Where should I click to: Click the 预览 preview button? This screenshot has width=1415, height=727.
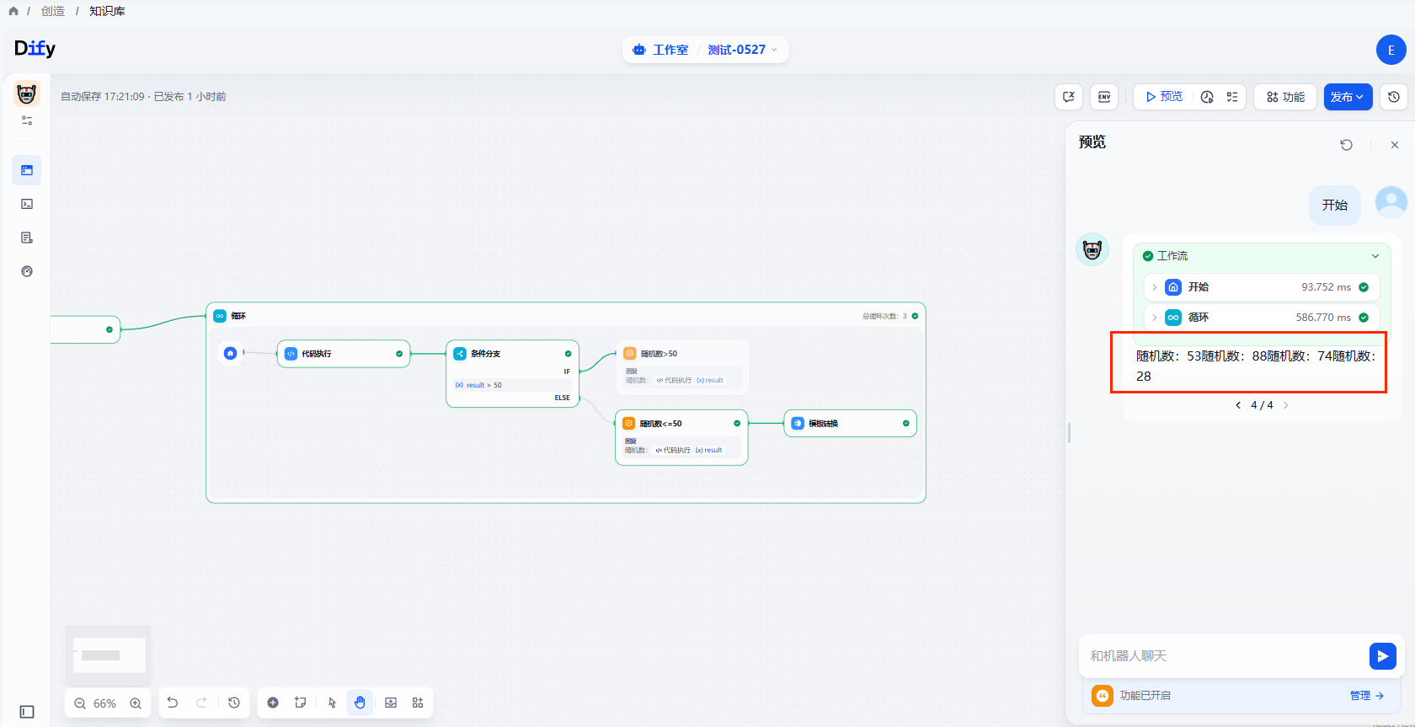[x=1163, y=97]
